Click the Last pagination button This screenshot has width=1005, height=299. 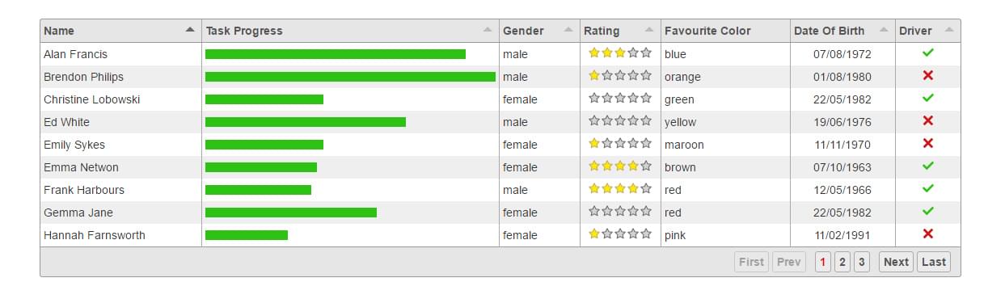pos(934,262)
